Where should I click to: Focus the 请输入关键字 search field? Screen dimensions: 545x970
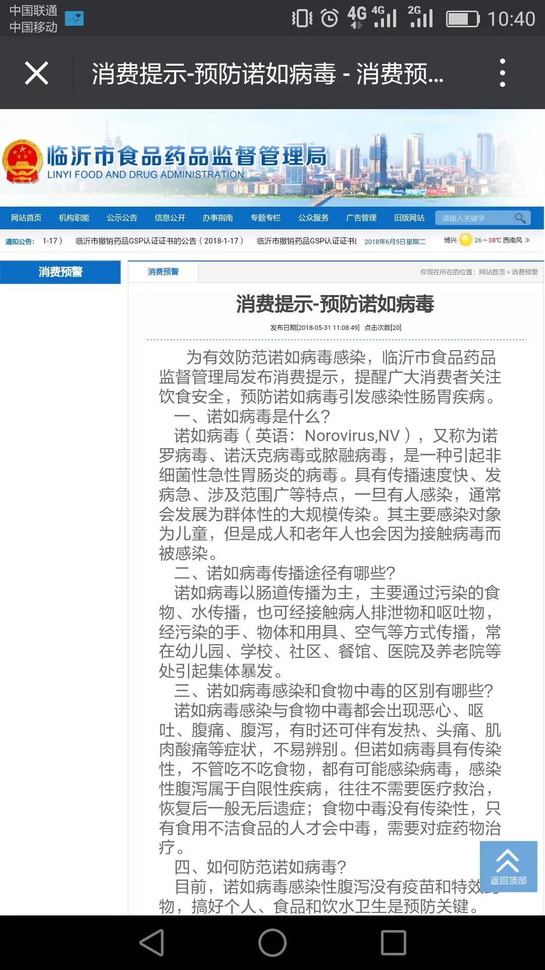pyautogui.click(x=474, y=218)
